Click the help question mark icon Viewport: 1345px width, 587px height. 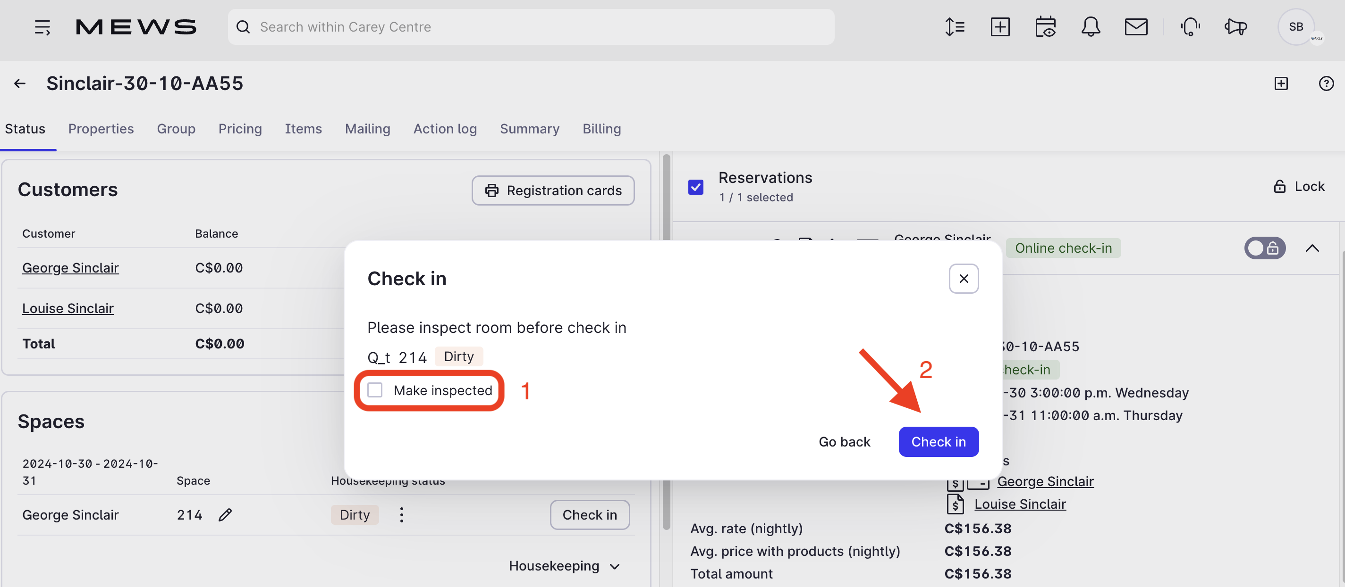[x=1326, y=83]
